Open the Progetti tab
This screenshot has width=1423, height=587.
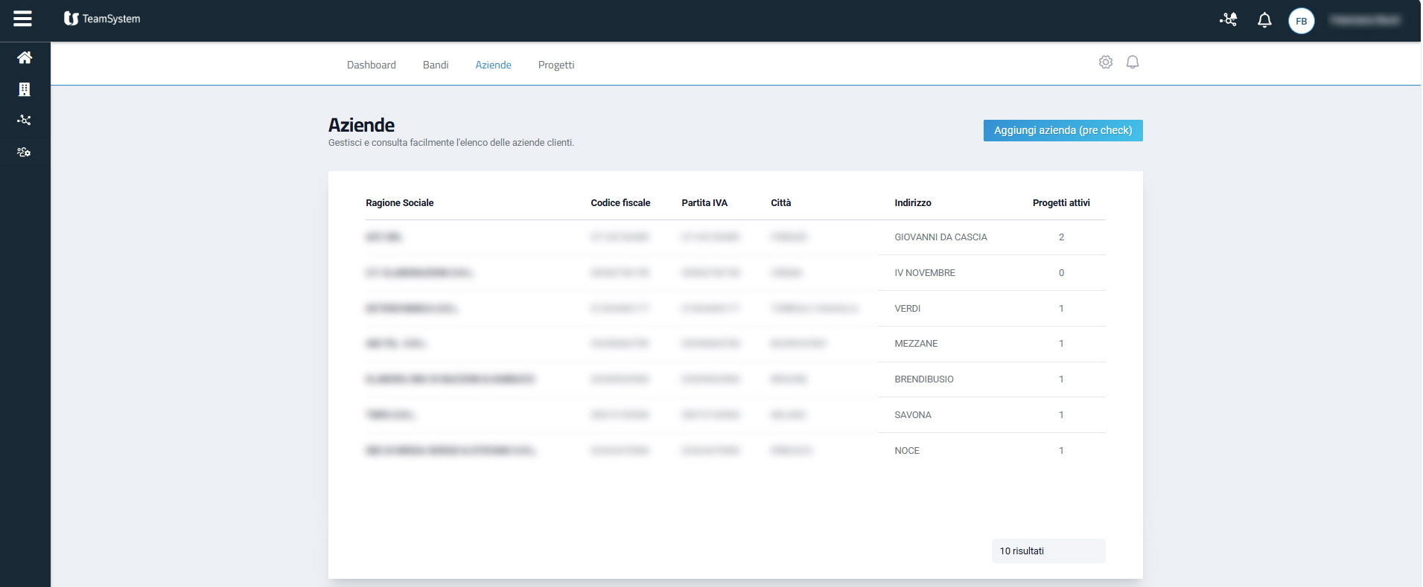click(x=556, y=65)
